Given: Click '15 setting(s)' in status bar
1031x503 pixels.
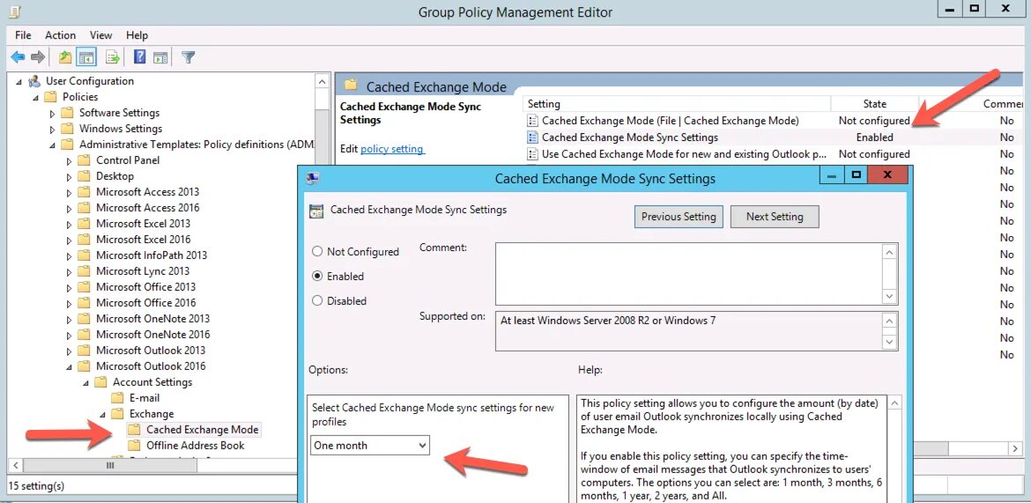Looking at the screenshot, I should tap(36, 486).
